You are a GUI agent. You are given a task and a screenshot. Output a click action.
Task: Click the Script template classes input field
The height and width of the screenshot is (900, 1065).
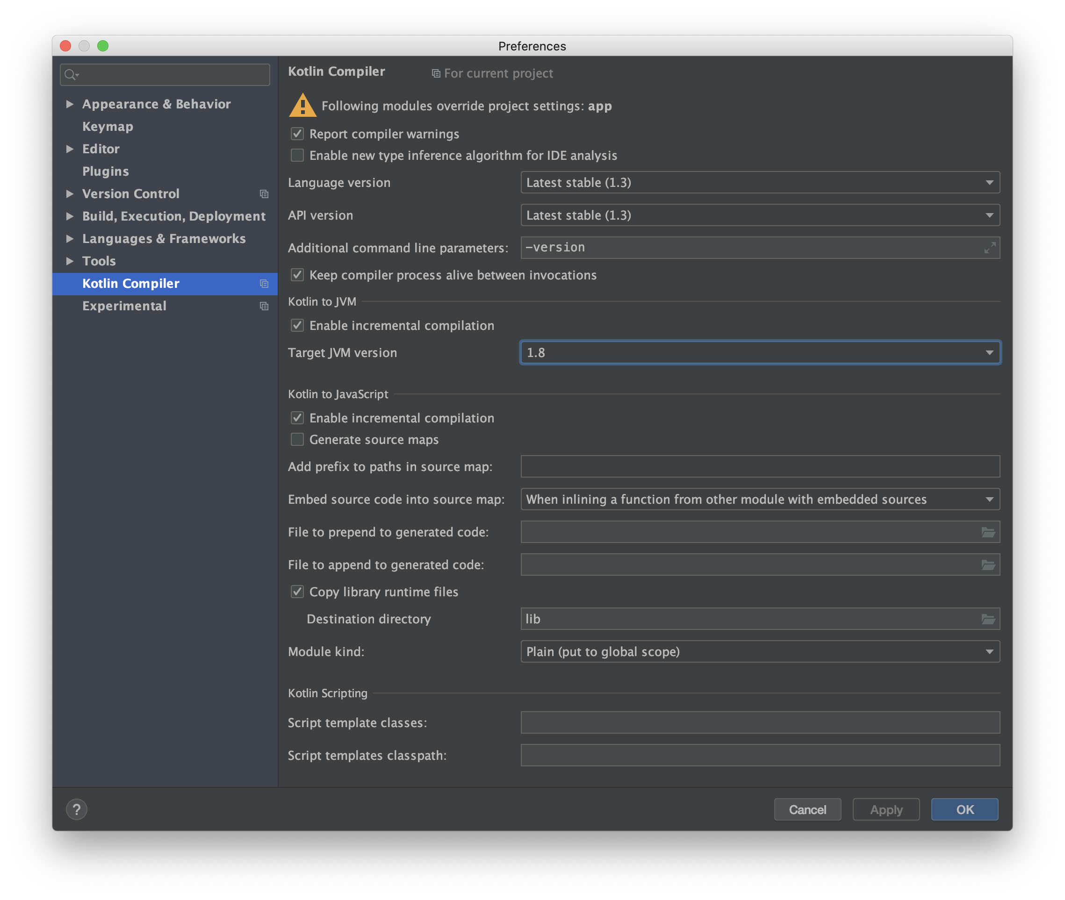point(760,722)
